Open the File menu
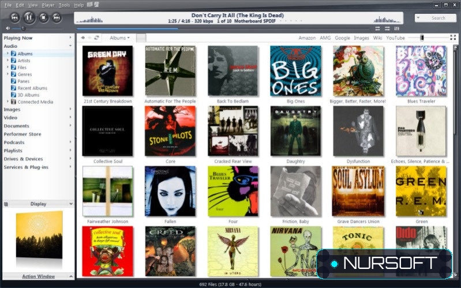Viewport: 461px width, 288px height. click(8, 5)
